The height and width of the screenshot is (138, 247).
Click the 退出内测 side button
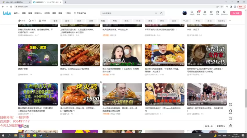[231, 118]
